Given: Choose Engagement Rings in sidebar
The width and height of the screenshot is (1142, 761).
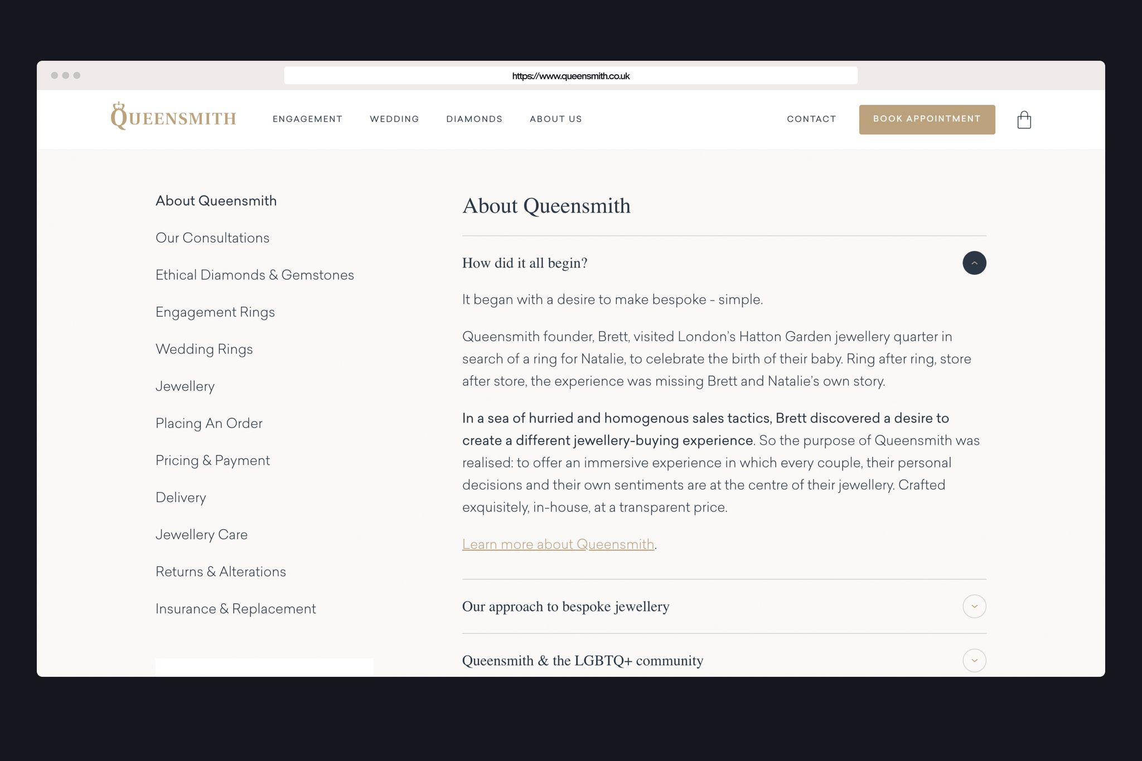Looking at the screenshot, I should pos(215,312).
